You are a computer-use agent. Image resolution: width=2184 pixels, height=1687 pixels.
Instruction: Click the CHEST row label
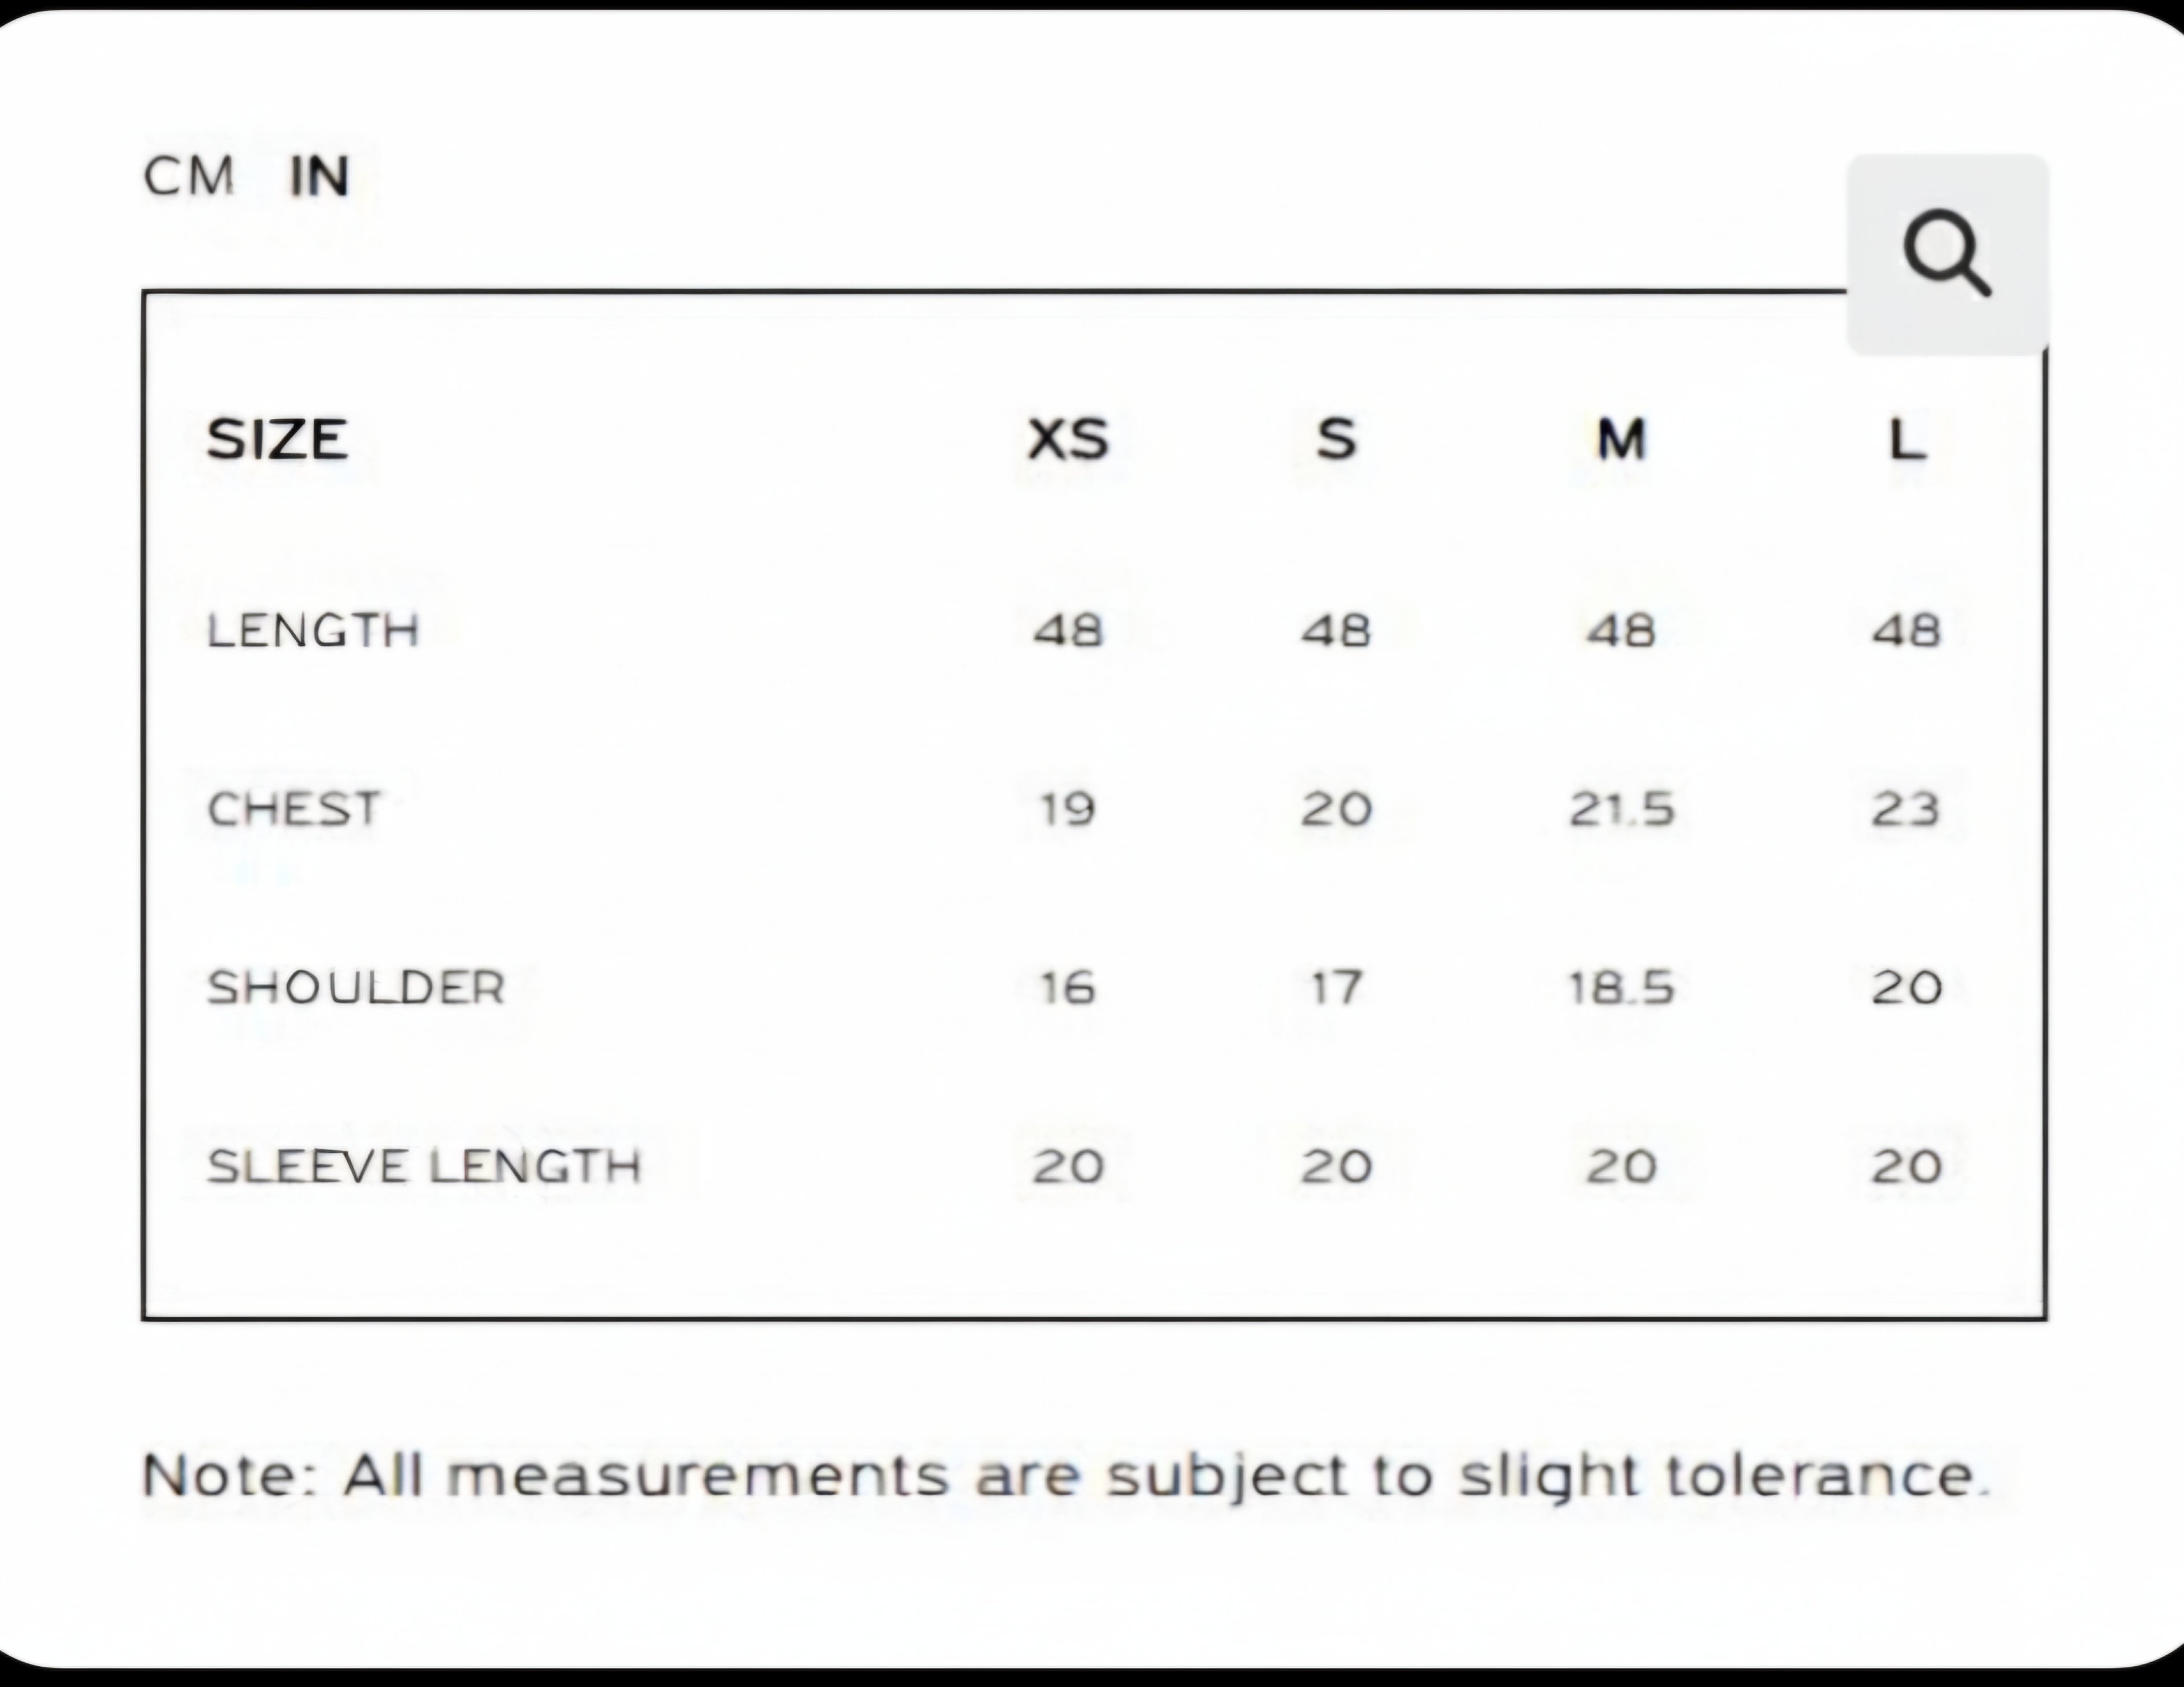294,809
